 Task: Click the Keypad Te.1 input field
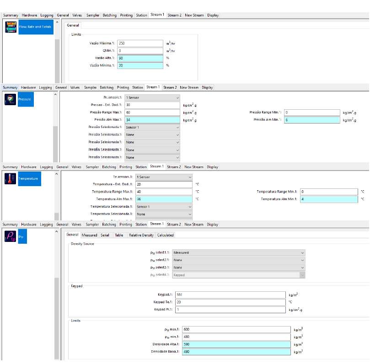click(231, 302)
